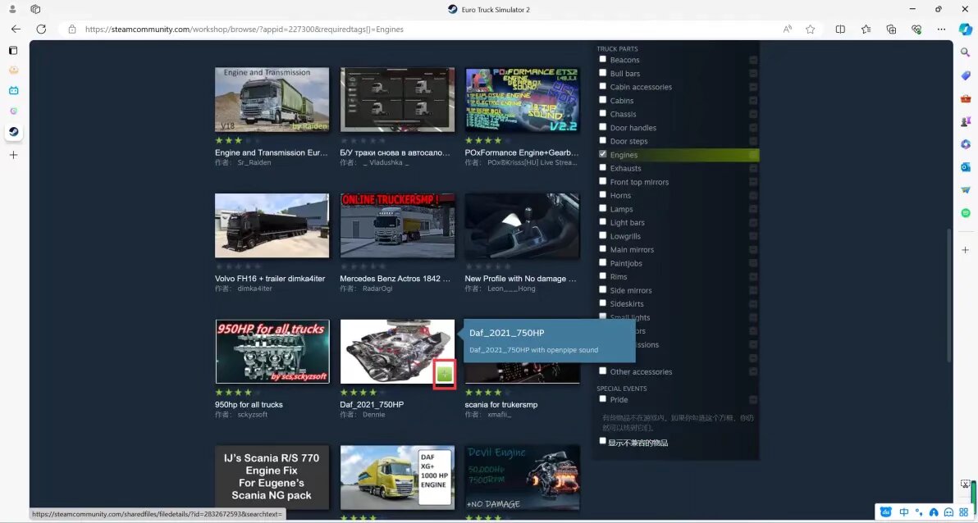
Task: Subscribe to Daf_2021_750HP with green plus
Action: coord(444,374)
